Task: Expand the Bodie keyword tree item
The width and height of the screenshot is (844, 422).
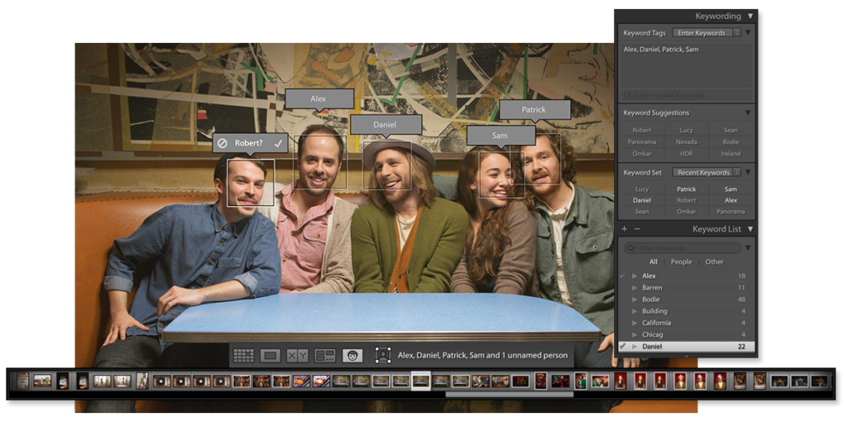Action: [x=634, y=300]
